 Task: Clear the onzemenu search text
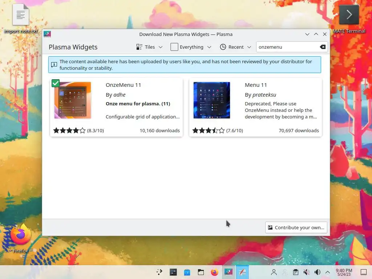pyautogui.click(x=323, y=47)
